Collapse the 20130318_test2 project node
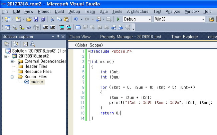The width and height of the screenshot is (217, 135). point(6,56)
